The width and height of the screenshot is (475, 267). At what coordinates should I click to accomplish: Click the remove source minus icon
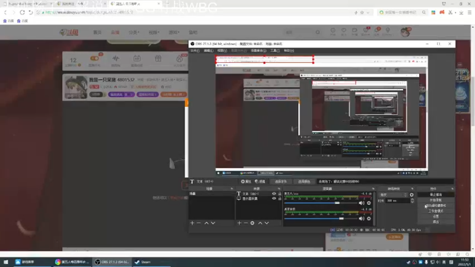[x=246, y=223]
